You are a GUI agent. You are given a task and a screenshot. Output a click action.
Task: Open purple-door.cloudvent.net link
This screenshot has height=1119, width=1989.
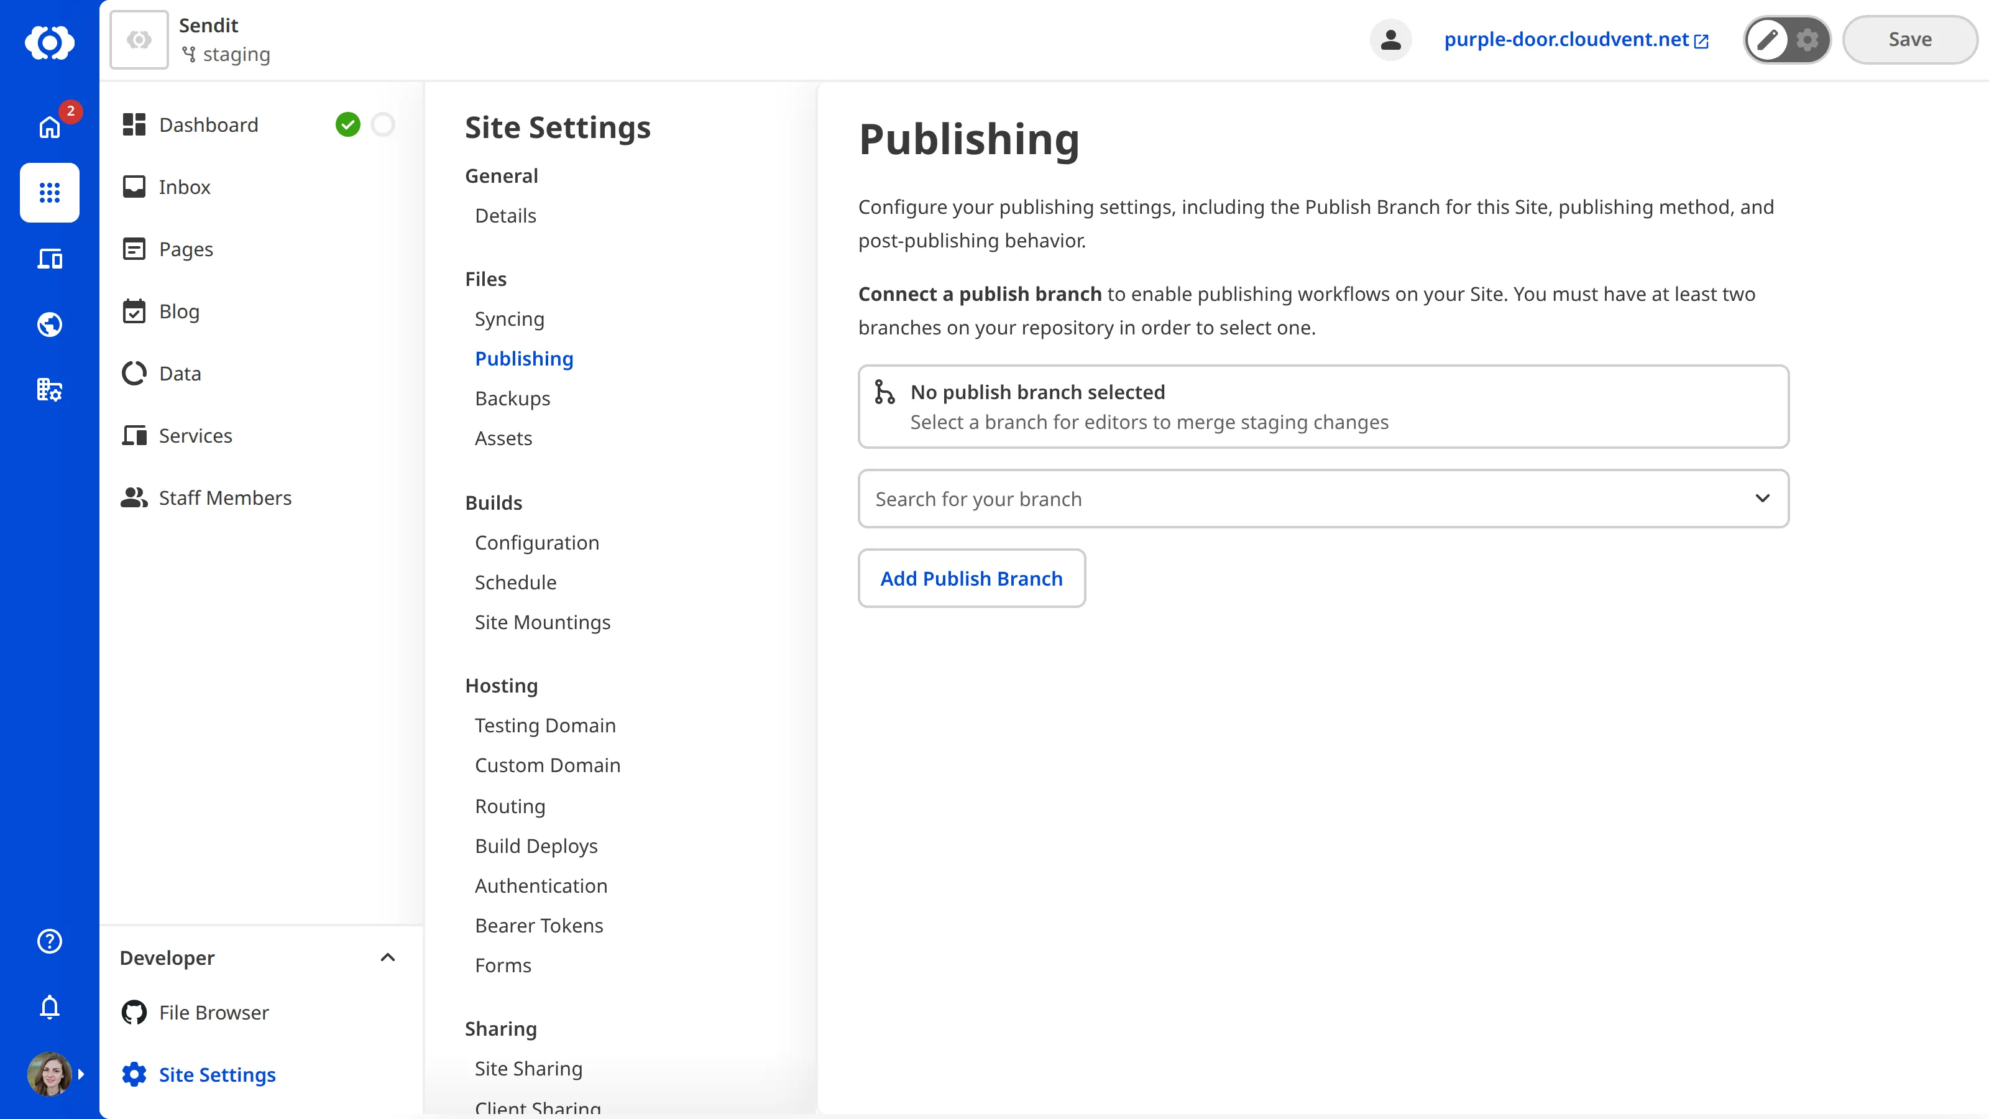click(x=1576, y=39)
